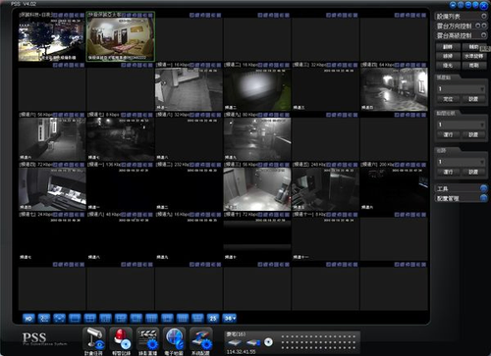
Task: Click the 雨刷 wiper button beside 燈光
Action: coord(473,66)
